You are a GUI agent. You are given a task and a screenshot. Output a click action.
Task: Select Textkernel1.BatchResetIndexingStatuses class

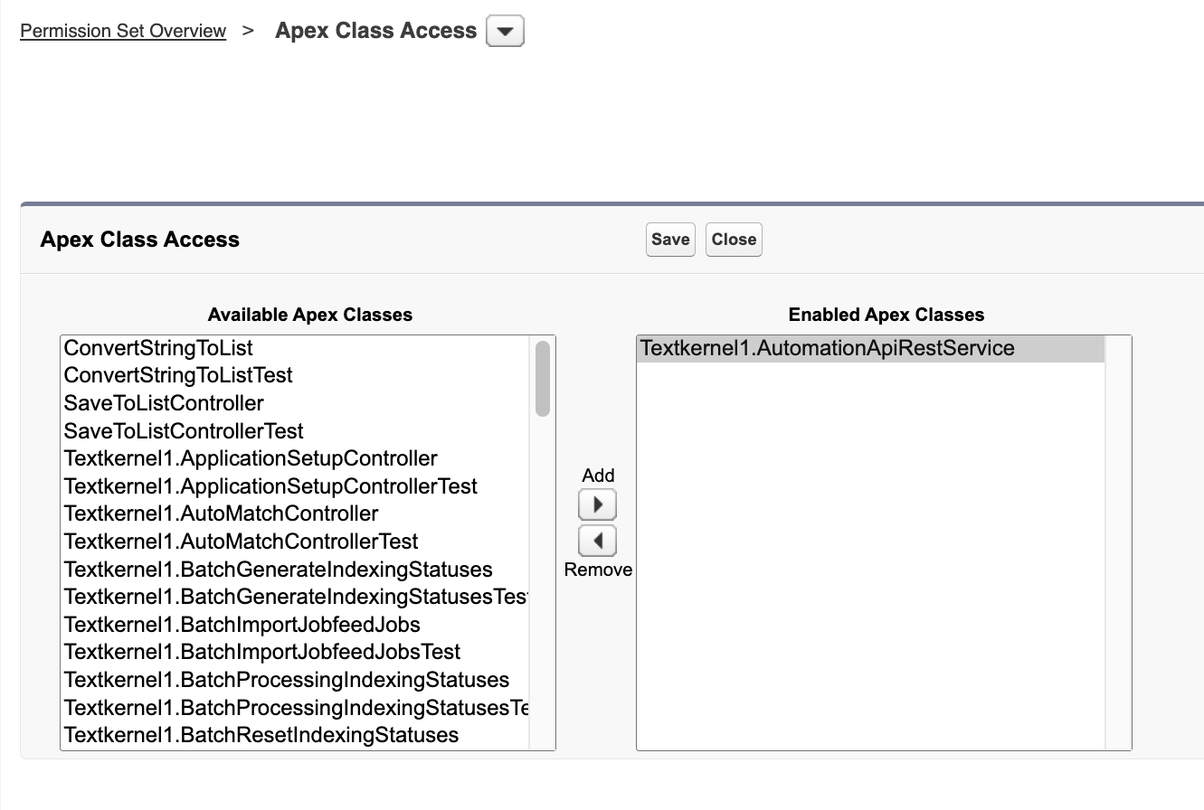296,735
